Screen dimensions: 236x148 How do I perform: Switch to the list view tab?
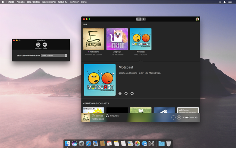point(139,19)
